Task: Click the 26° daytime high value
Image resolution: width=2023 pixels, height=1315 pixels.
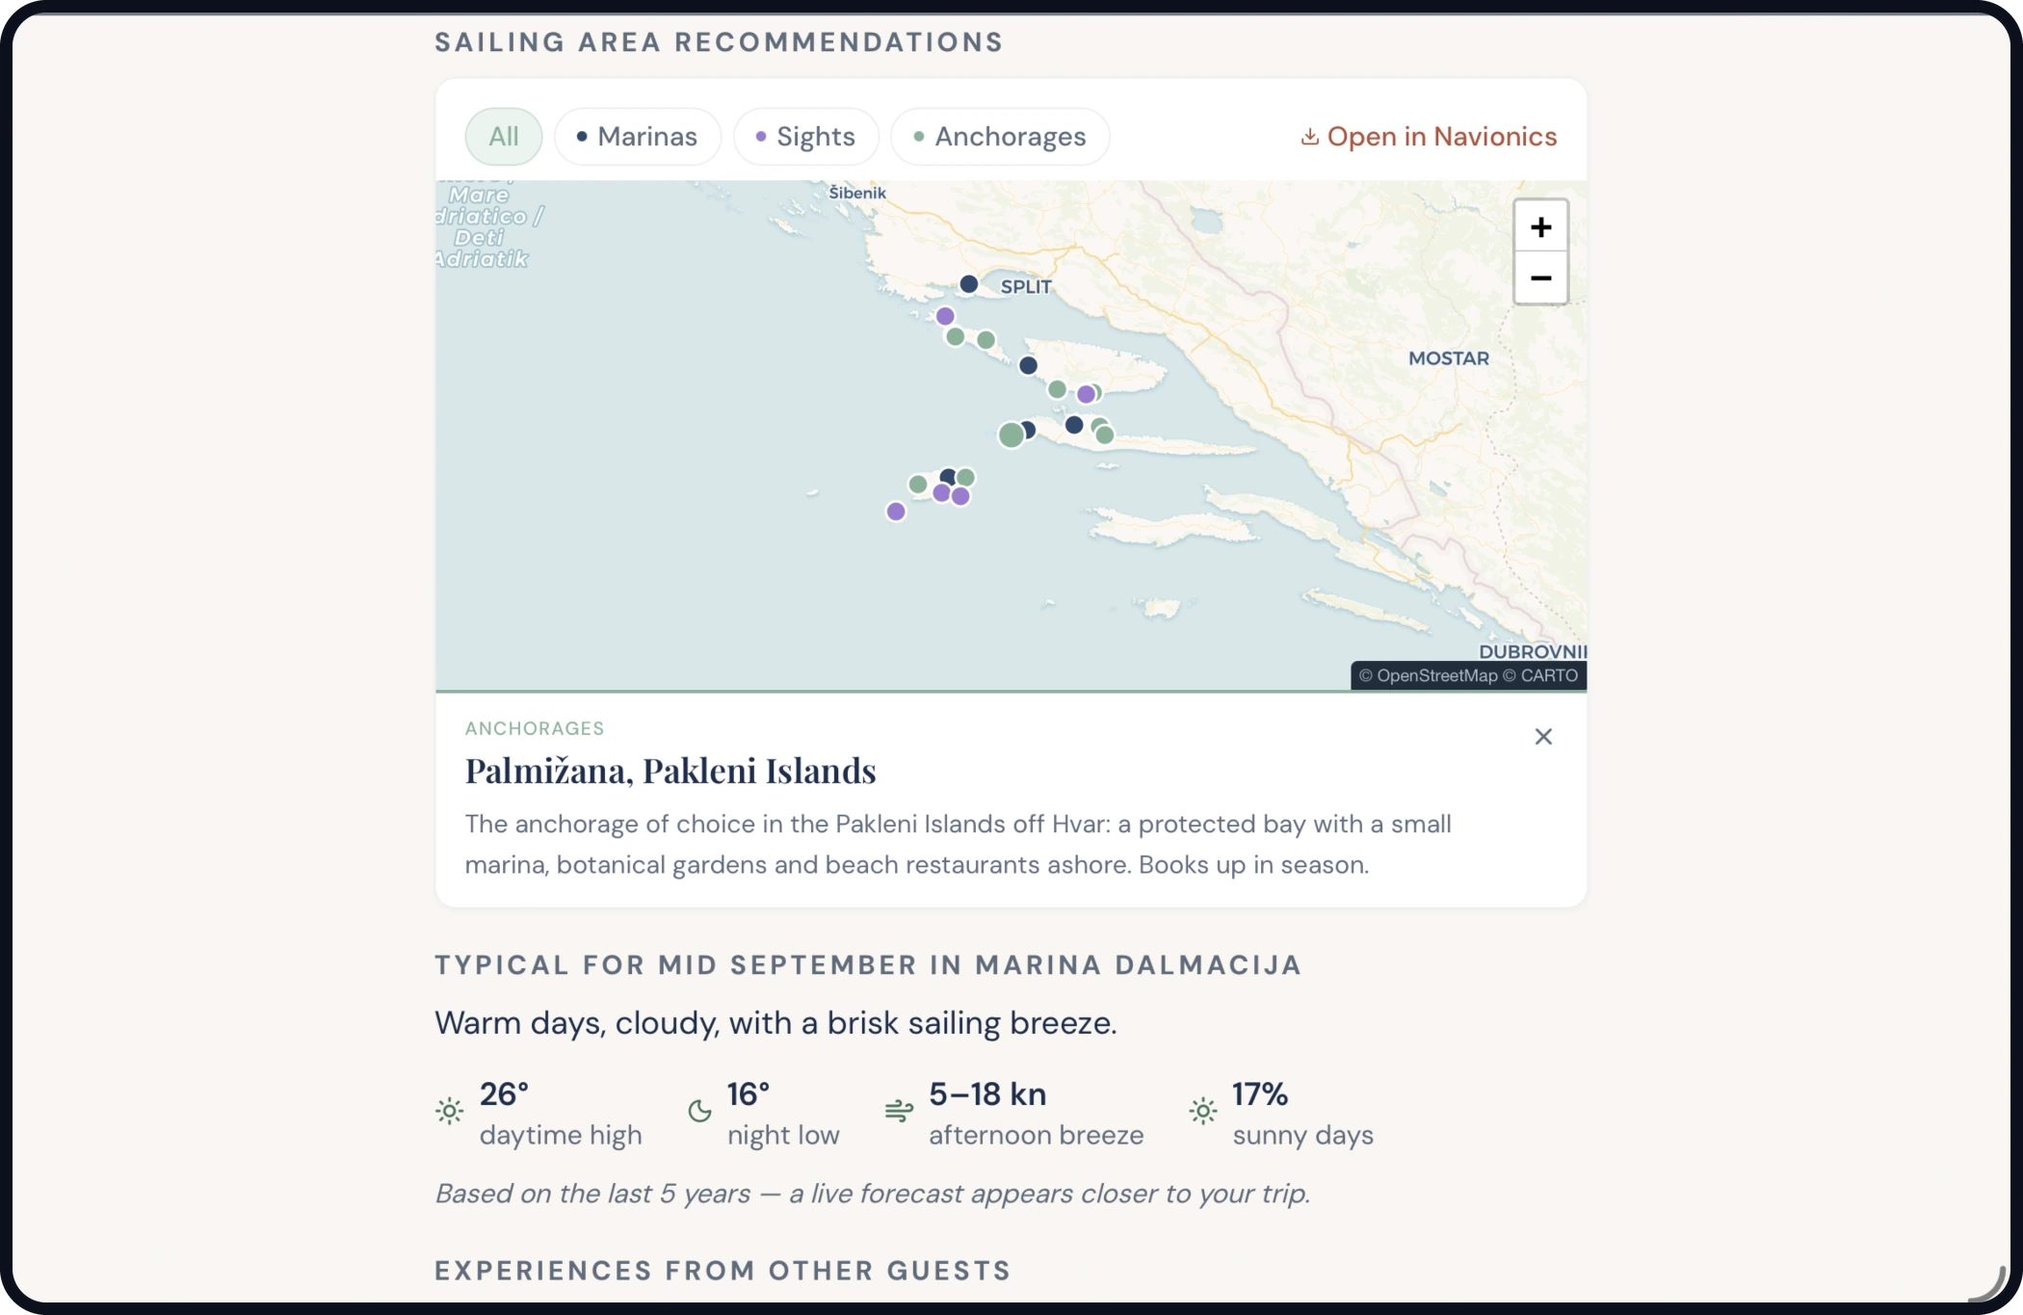Action: click(504, 1094)
